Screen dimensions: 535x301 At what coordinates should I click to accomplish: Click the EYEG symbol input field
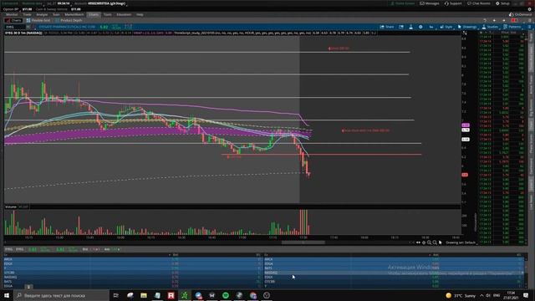point(15,27)
